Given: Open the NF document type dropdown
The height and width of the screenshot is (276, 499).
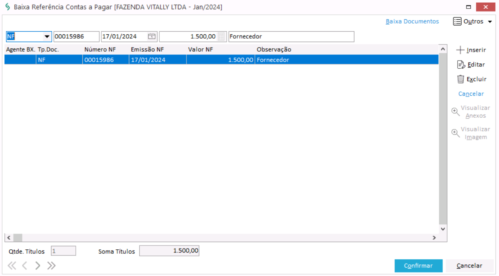Looking at the screenshot, I should 47,37.
